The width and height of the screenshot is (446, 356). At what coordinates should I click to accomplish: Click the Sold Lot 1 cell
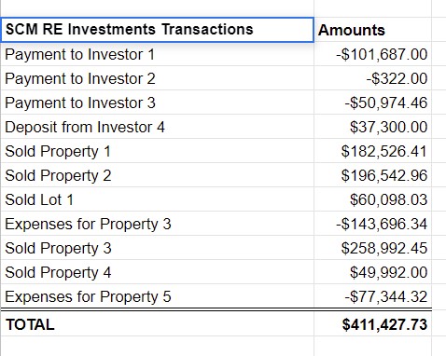[157, 199]
